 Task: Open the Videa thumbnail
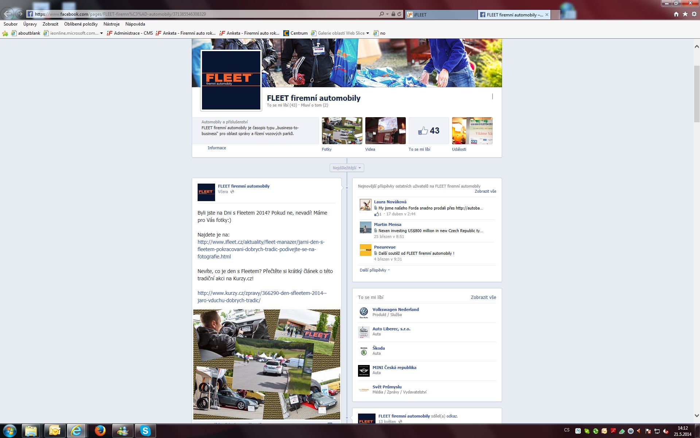tap(385, 131)
